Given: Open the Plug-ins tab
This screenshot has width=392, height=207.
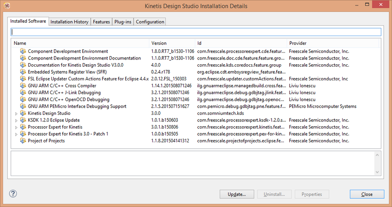Looking at the screenshot, I should tap(123, 22).
